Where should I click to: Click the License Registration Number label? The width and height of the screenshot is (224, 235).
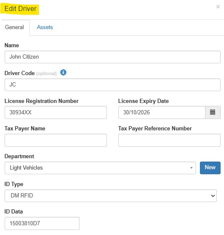click(x=41, y=101)
